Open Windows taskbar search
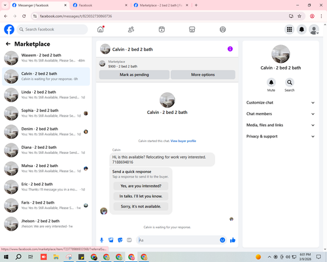The height and width of the screenshot is (262, 327). coord(18,257)
